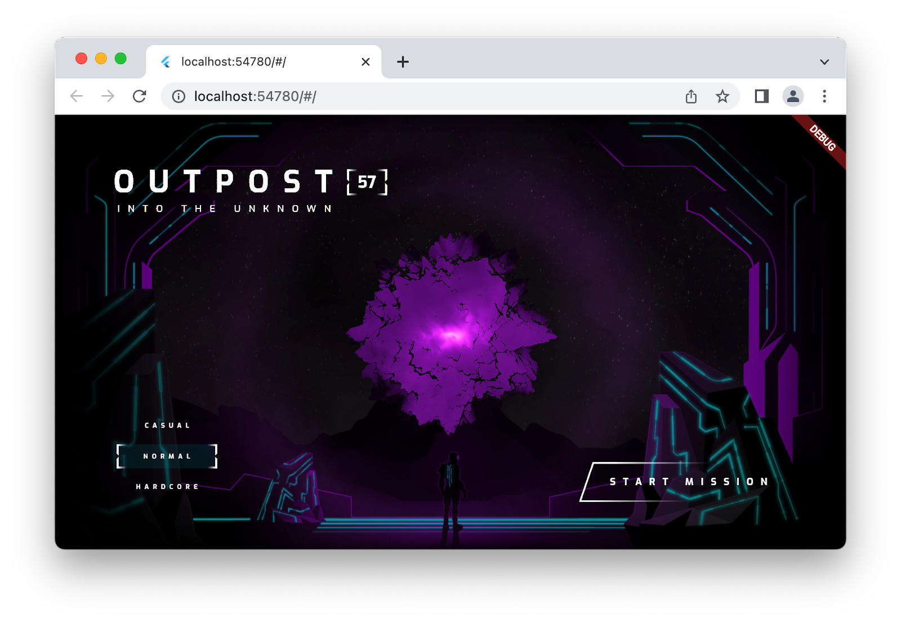
Task: Open a new tab with the plus button
Action: tap(403, 62)
